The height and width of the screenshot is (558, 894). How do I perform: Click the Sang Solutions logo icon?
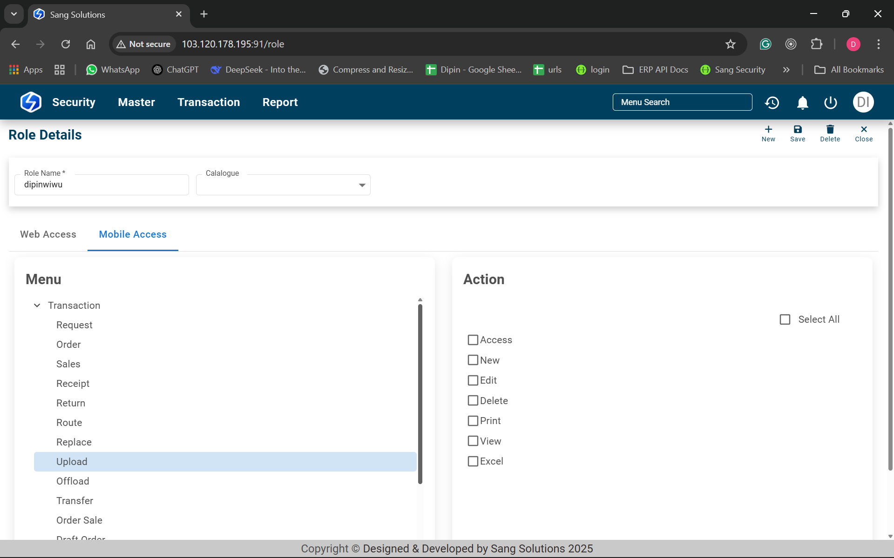click(x=31, y=102)
